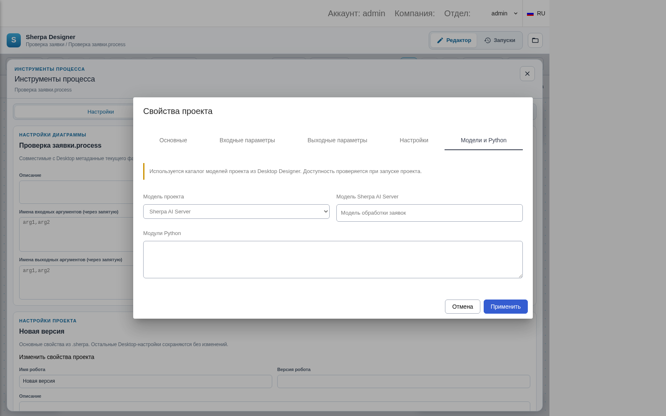The width and height of the screenshot is (666, 416).
Task: Click the clock icon in Запуски
Action: pyautogui.click(x=487, y=40)
